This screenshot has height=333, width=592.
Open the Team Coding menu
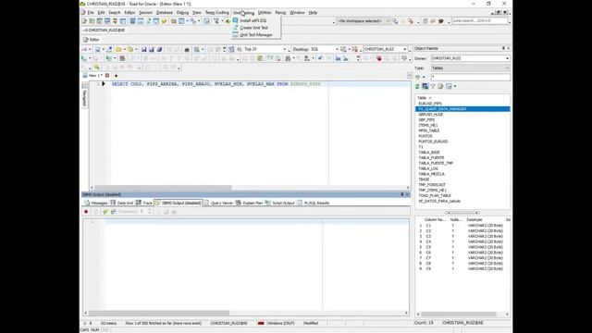click(216, 12)
